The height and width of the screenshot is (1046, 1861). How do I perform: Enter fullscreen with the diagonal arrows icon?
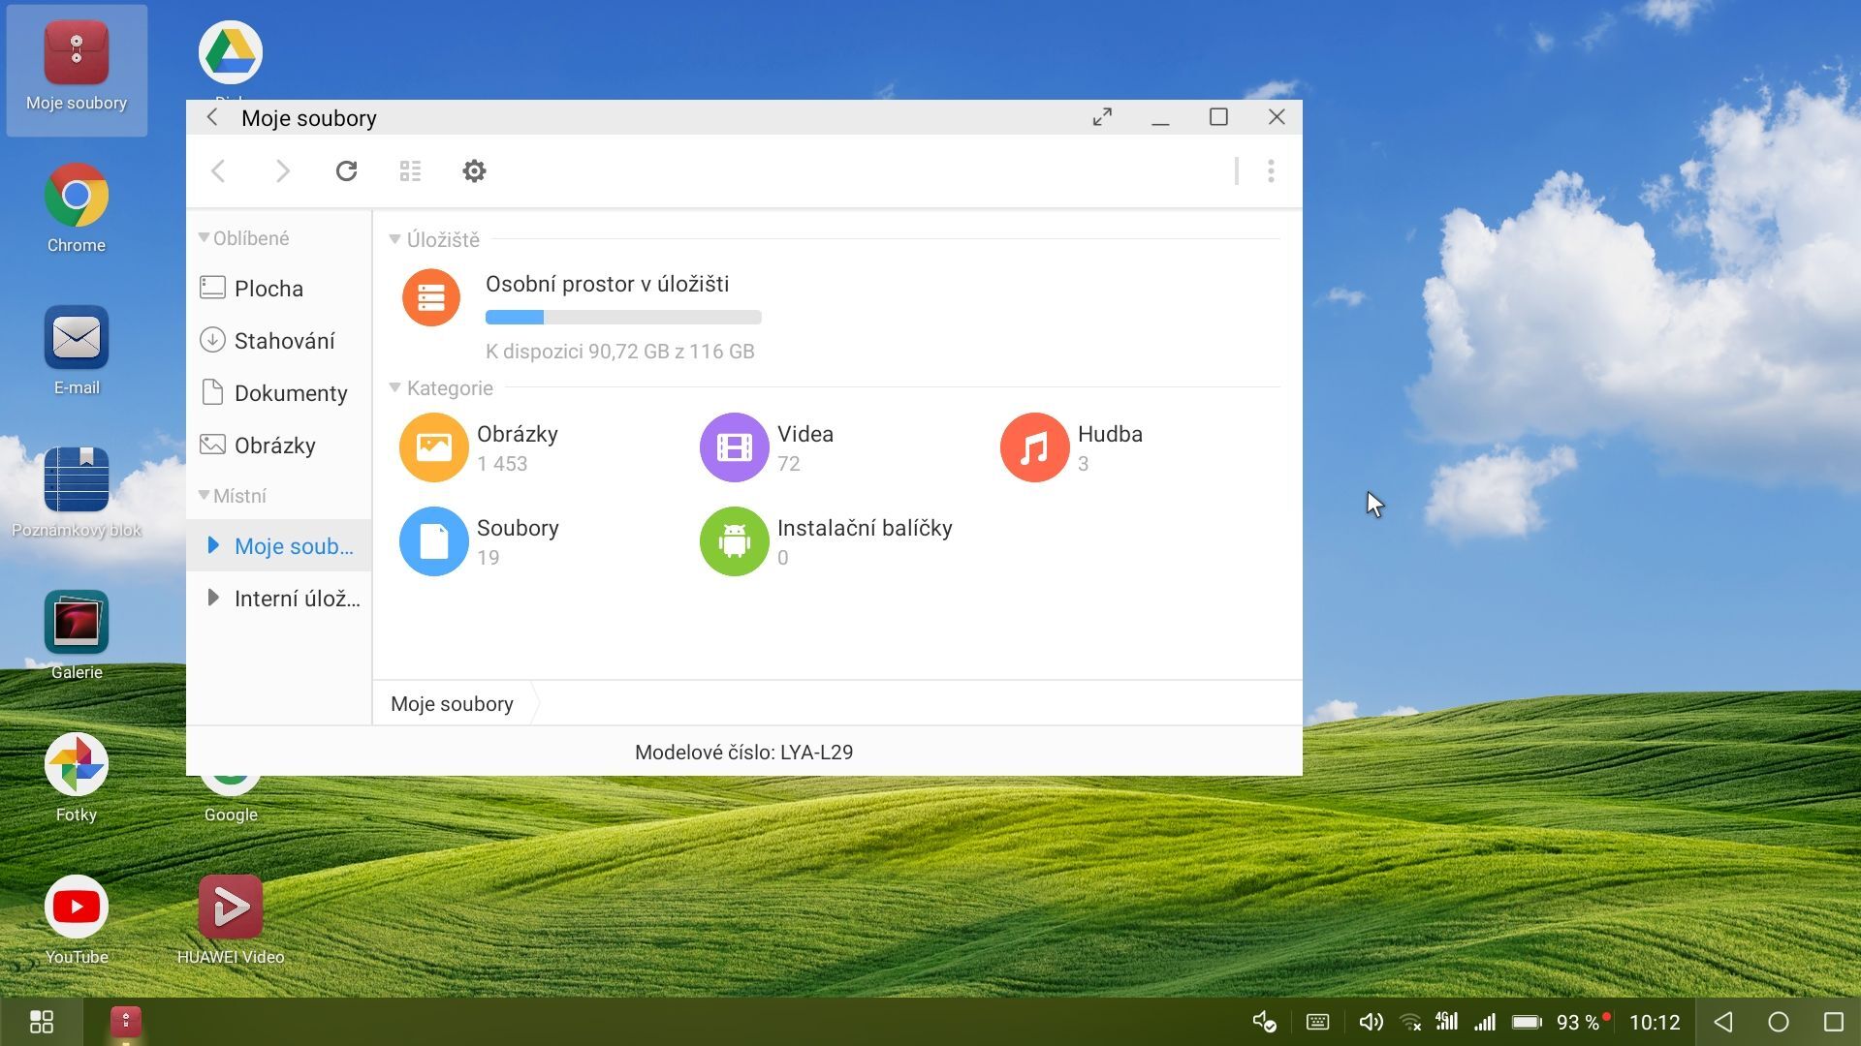coord(1102,117)
